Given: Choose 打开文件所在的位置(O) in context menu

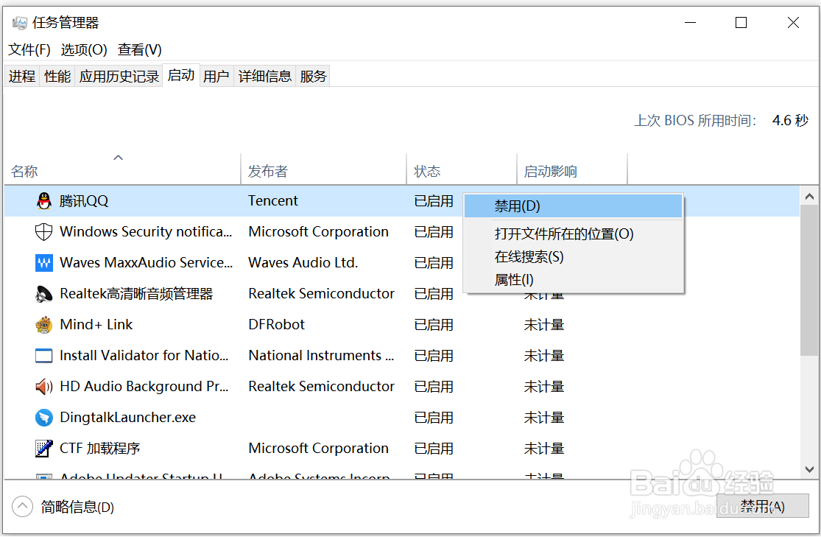Looking at the screenshot, I should pos(574,234).
